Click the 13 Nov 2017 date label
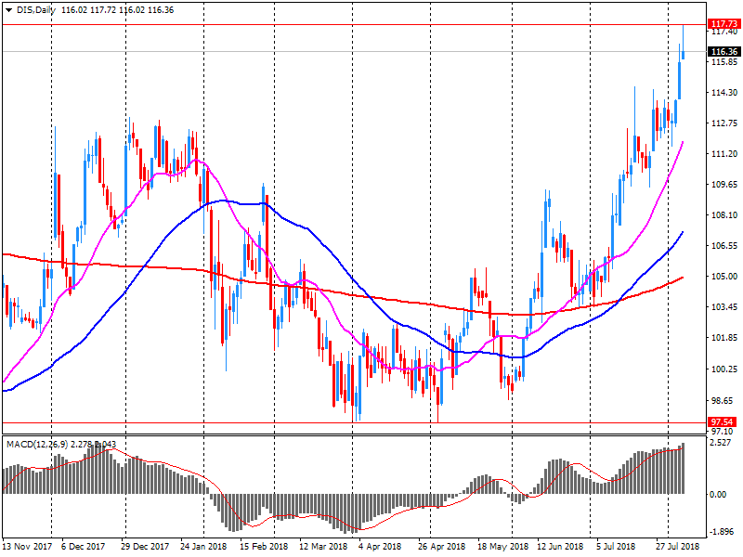 tap(27, 547)
